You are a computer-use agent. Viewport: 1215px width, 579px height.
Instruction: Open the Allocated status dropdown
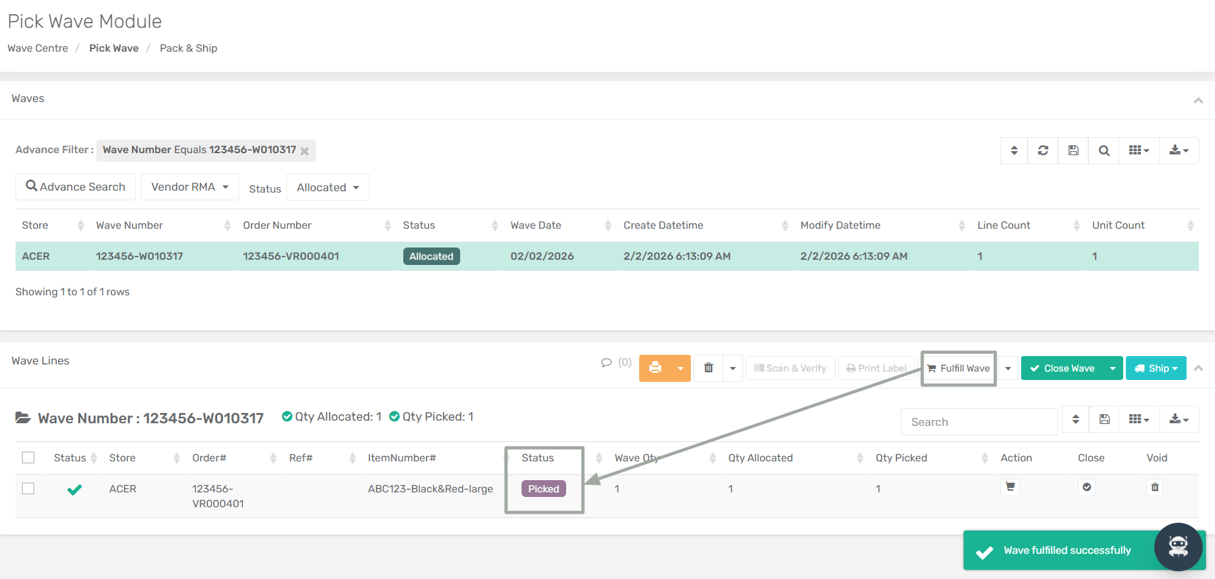pos(328,187)
